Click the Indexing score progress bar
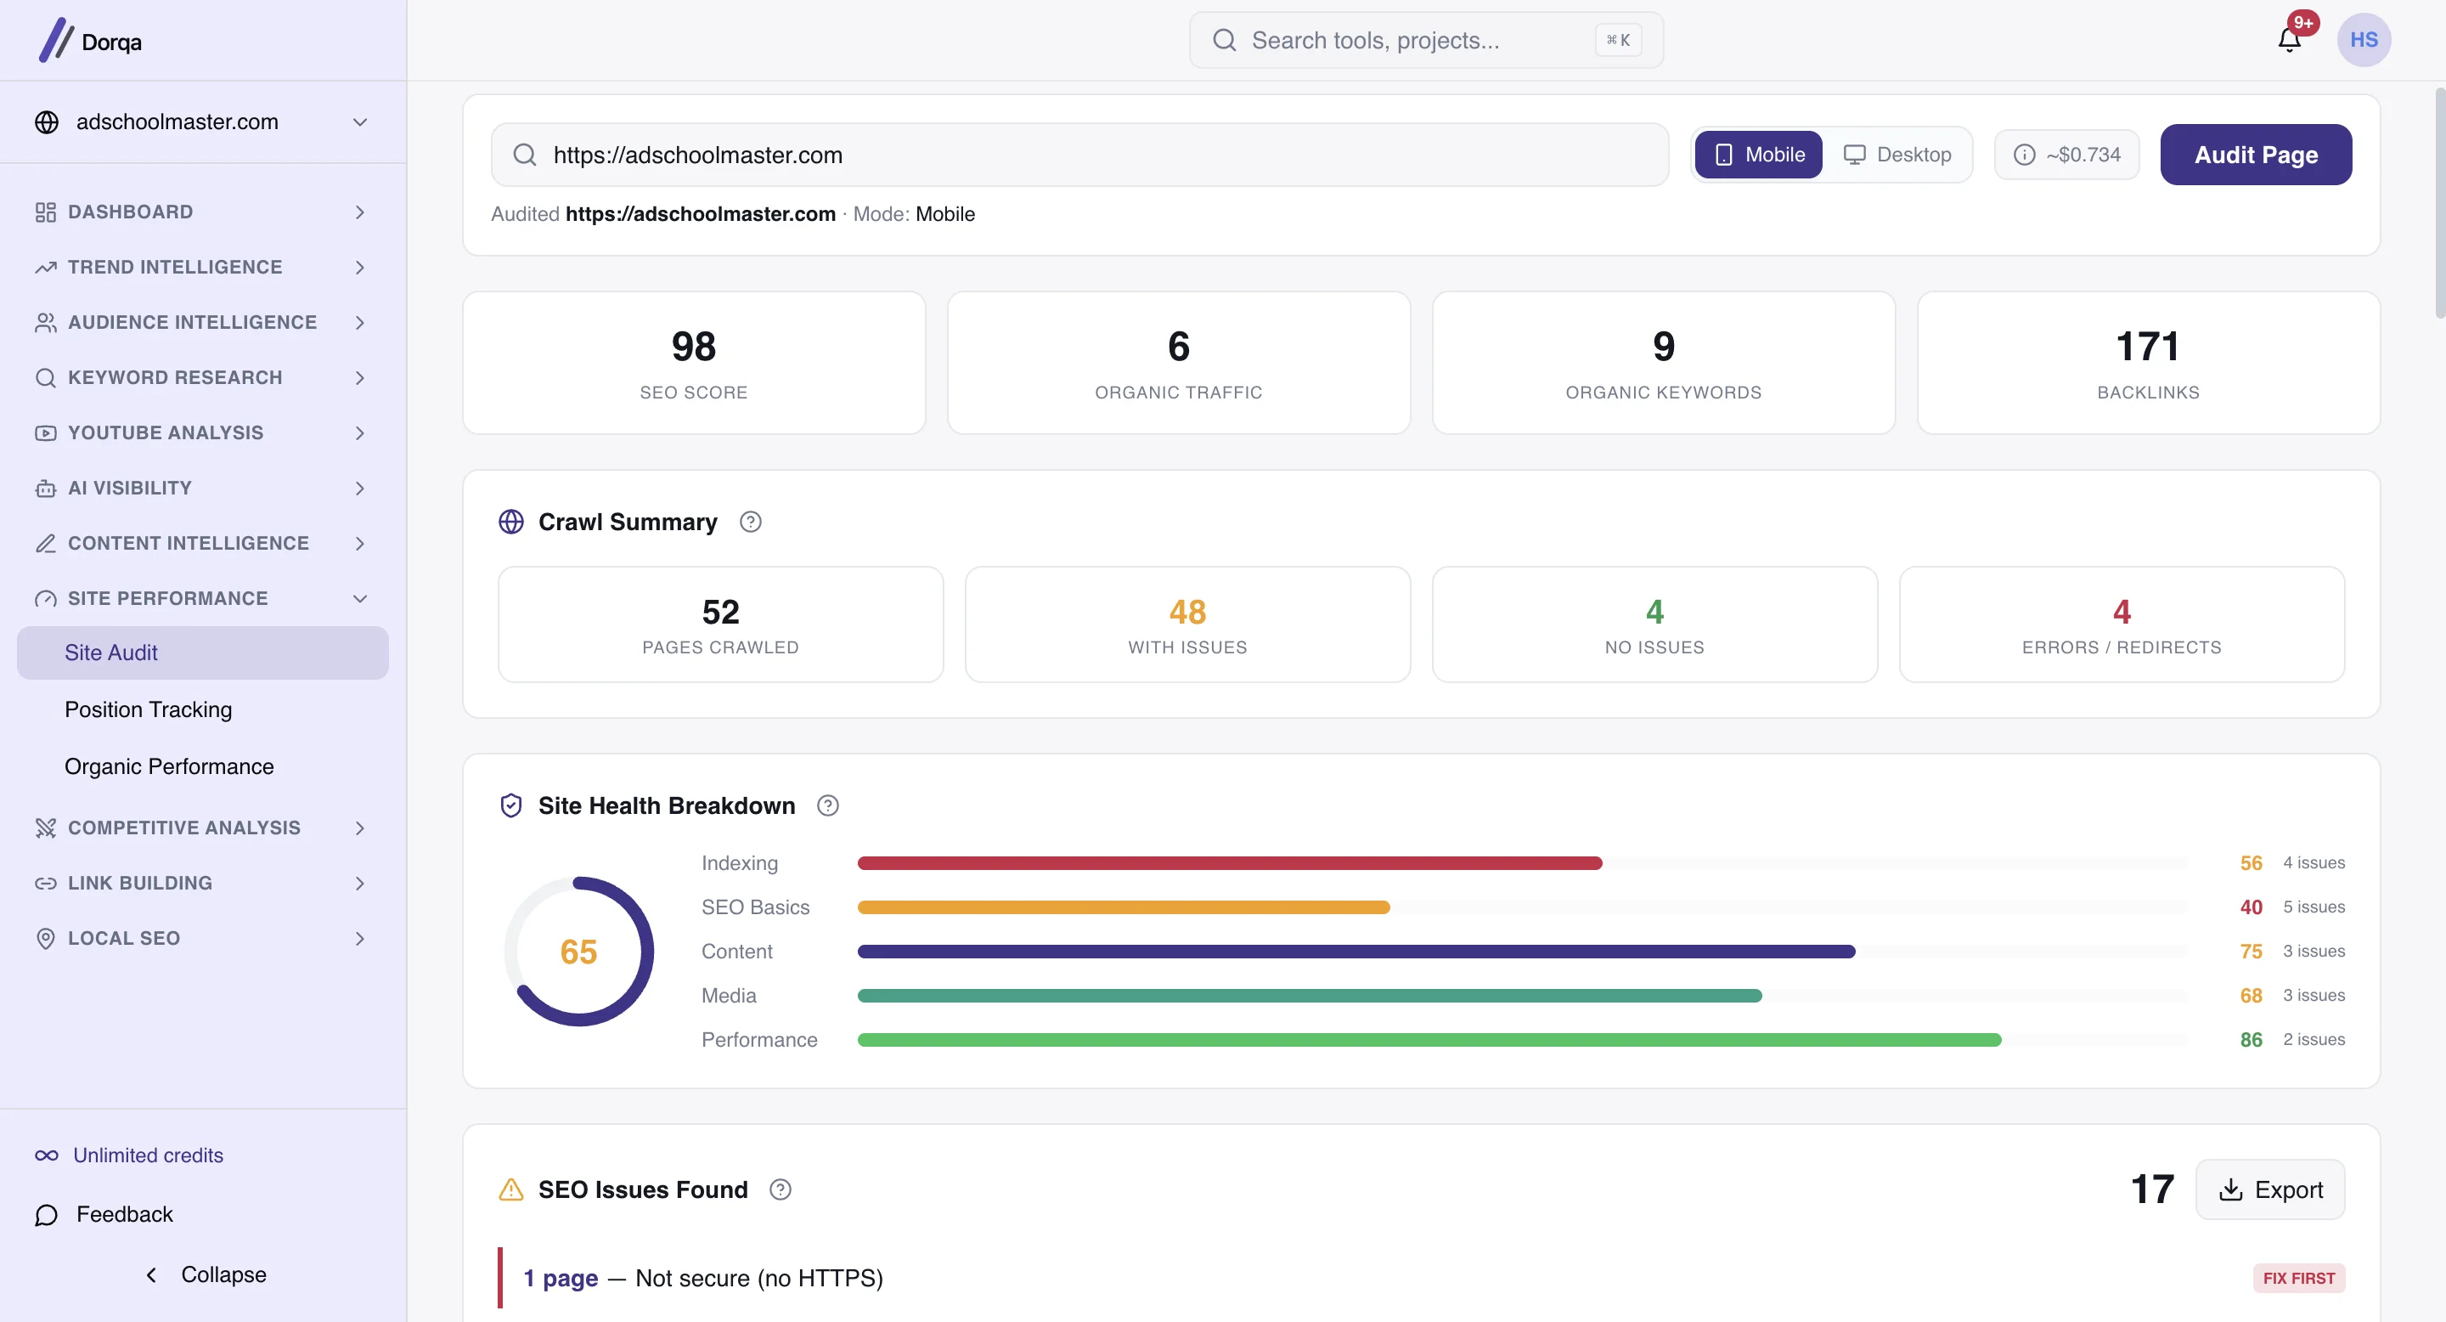 coord(1522,863)
